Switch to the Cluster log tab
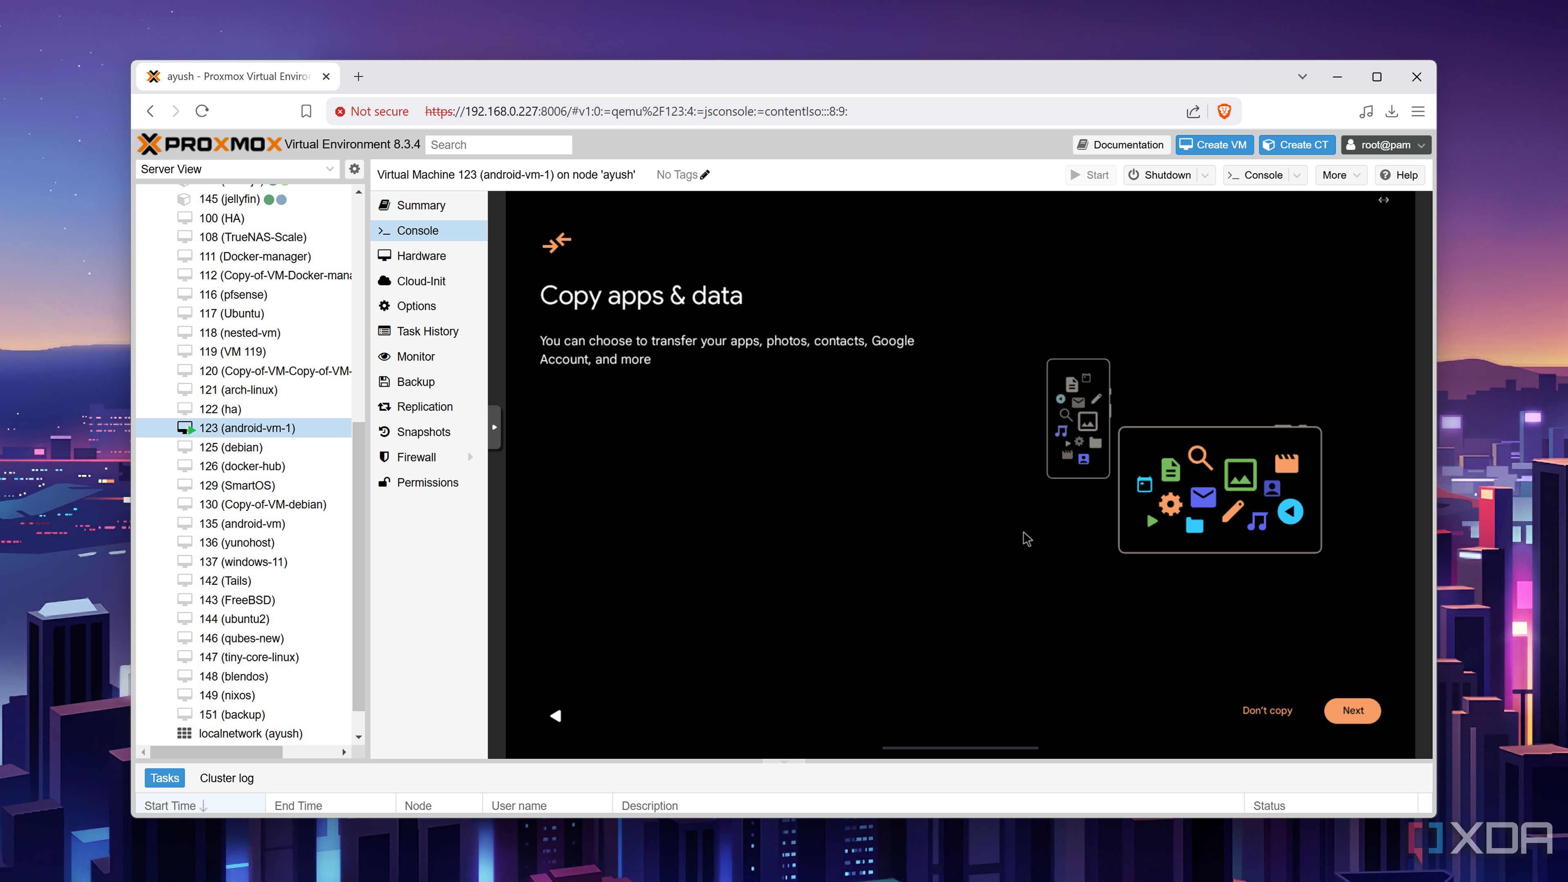Screen dimensions: 1568x882 tap(227, 778)
